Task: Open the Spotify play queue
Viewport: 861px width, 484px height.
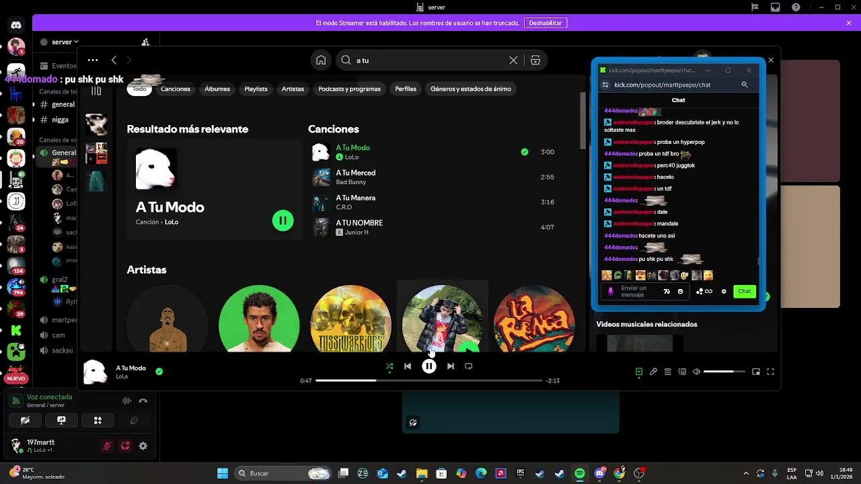Action: pos(667,372)
